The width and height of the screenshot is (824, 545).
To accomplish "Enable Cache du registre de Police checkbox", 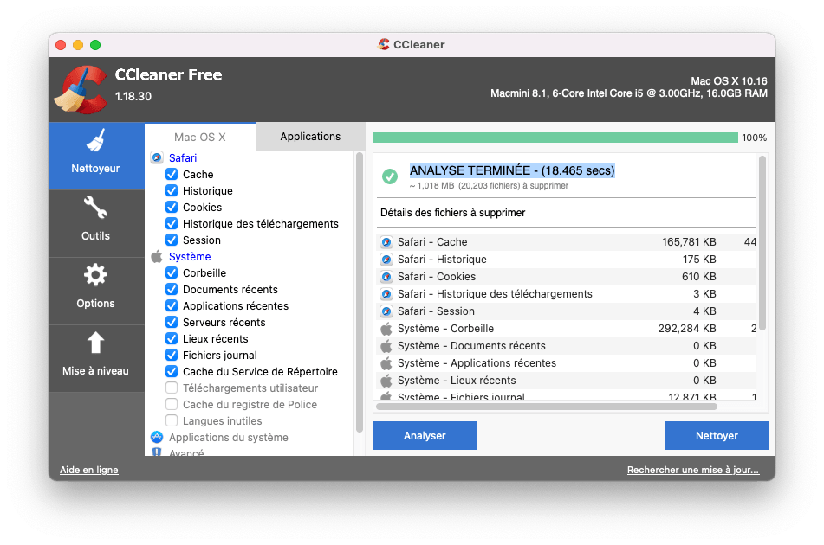I will coord(172,404).
